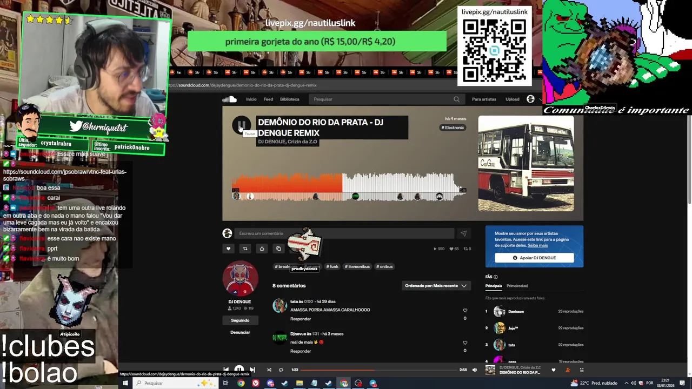This screenshot has width=692, height=389.
Task: Open fan Jojo™ profile
Action: click(513, 328)
